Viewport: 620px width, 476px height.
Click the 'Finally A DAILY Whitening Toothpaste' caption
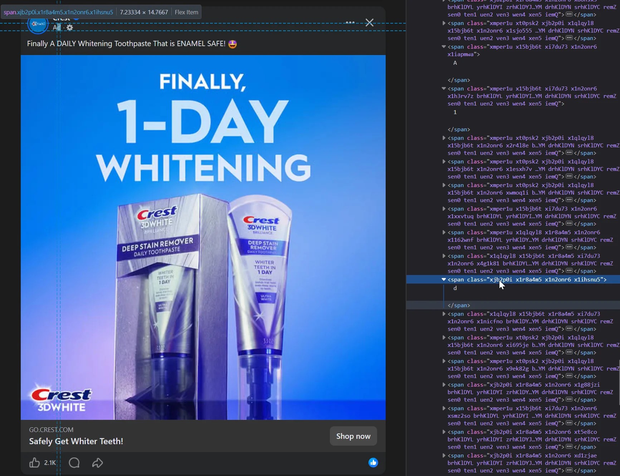click(x=132, y=44)
